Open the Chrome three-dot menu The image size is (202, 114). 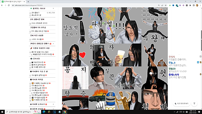[199, 5]
